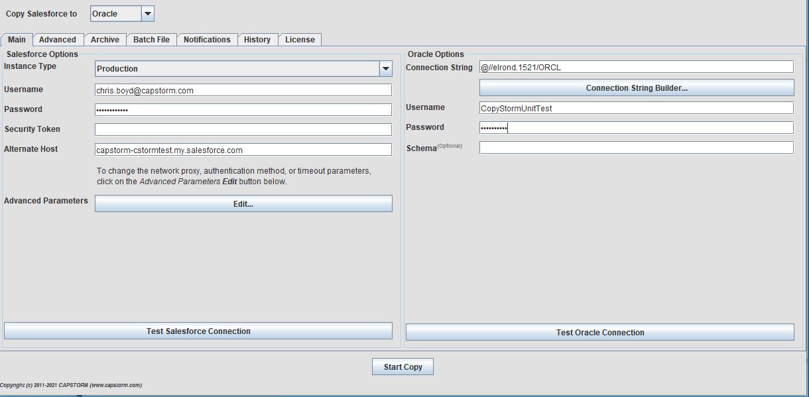
Task: Click the Connection String label
Action: [439, 68]
